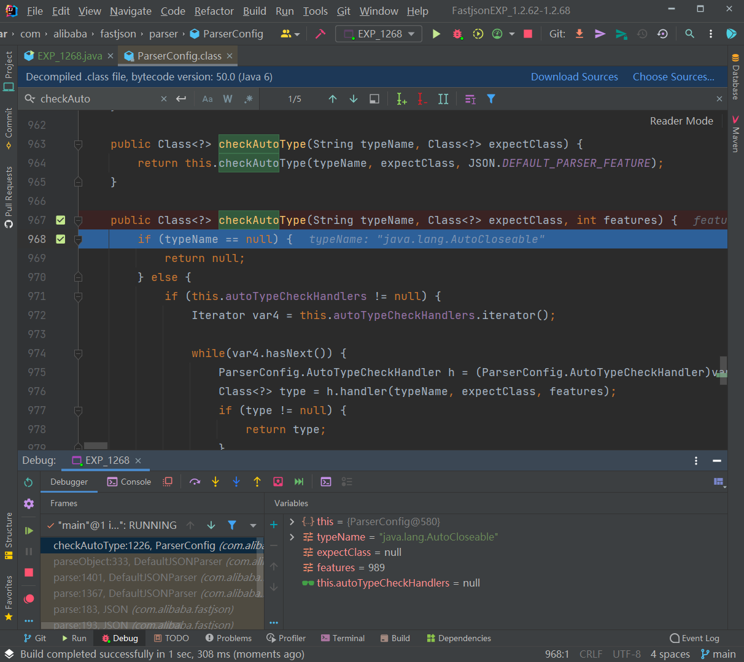Open Evaluate Expression with the terminal-style icon
This screenshot has width=744, height=662.
(326, 482)
